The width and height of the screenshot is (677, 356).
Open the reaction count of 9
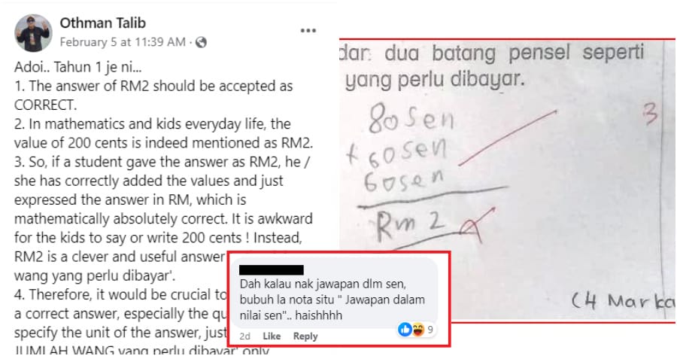(x=430, y=330)
